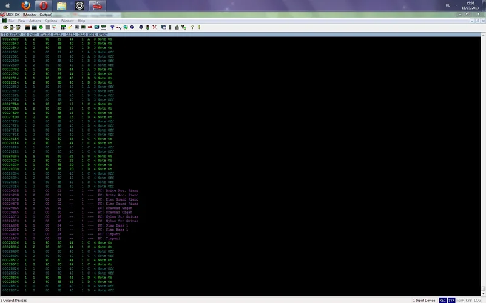
Task: Open the Options menu
Action: click(x=51, y=21)
